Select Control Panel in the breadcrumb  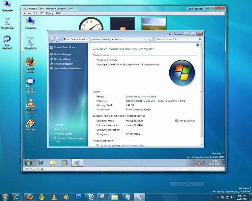(77, 39)
